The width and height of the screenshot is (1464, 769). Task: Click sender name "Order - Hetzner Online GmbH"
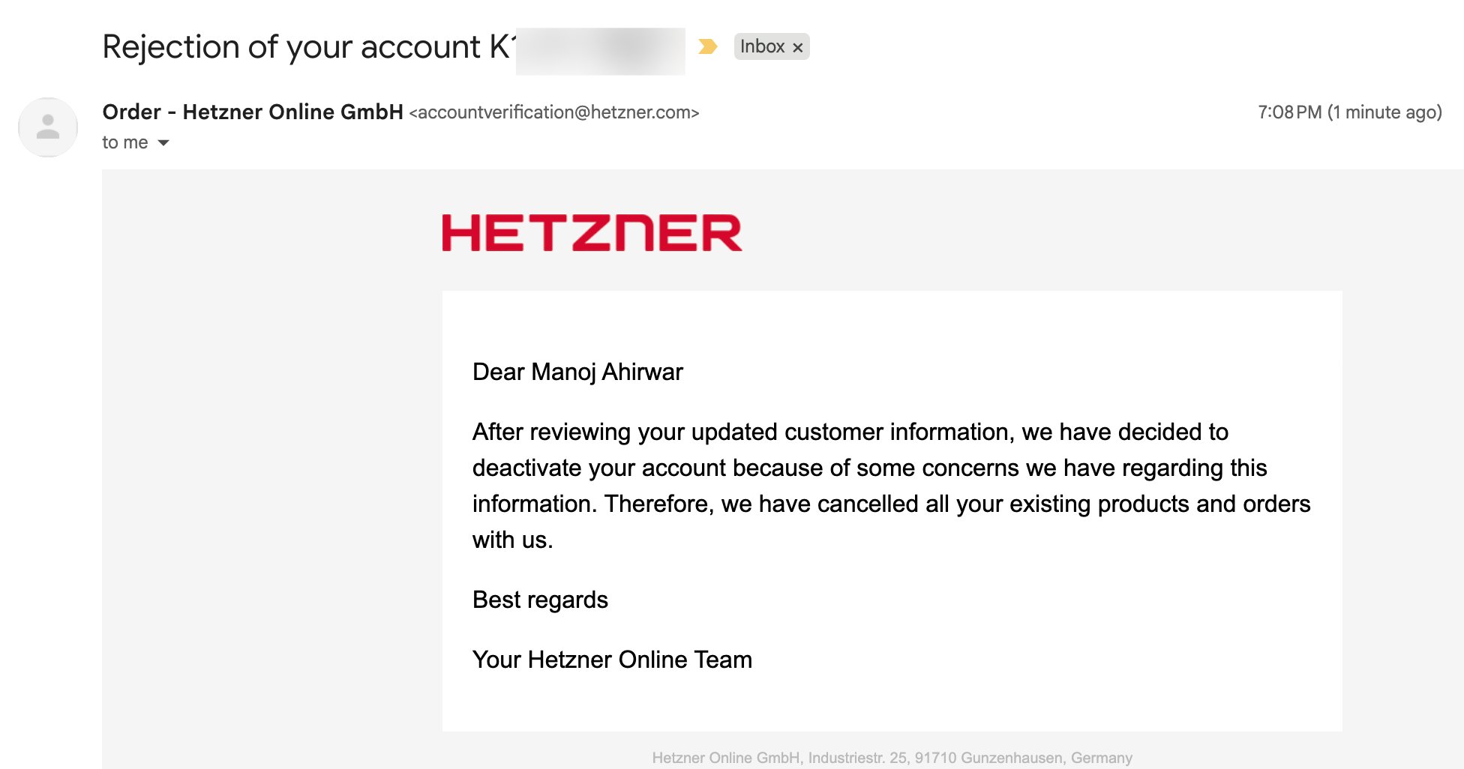[253, 112]
